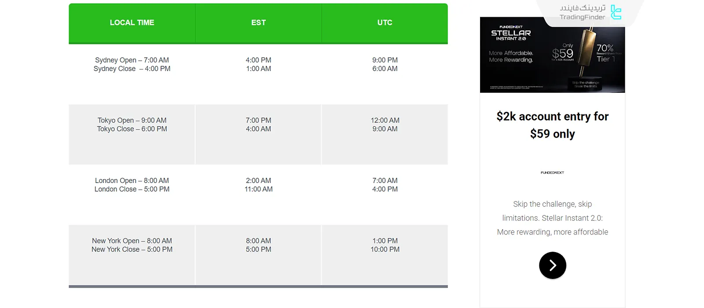This screenshot has width=704, height=308.
Task: Click the London session UTC times cell
Action: point(385,185)
